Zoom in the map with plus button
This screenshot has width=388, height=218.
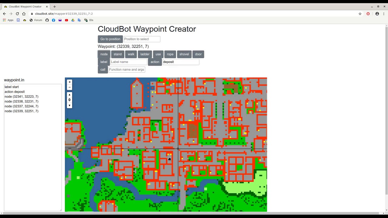pyautogui.click(x=69, y=82)
